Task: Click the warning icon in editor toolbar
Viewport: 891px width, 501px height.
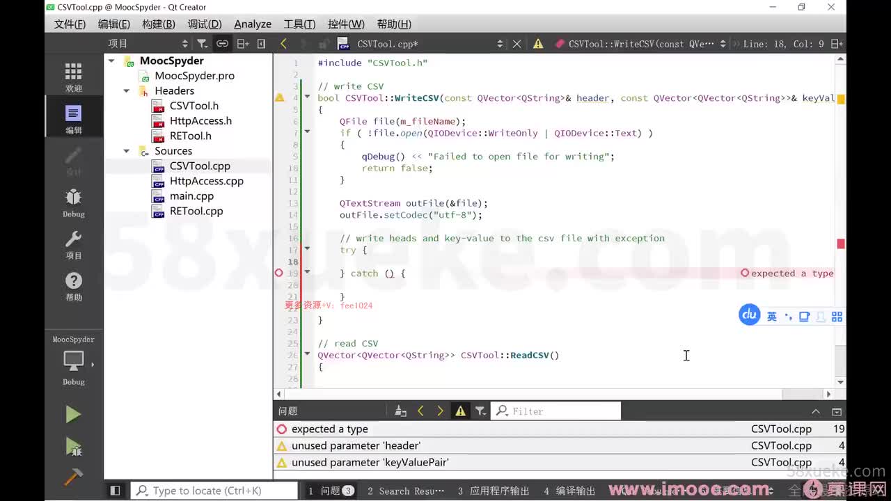Action: pyautogui.click(x=538, y=43)
